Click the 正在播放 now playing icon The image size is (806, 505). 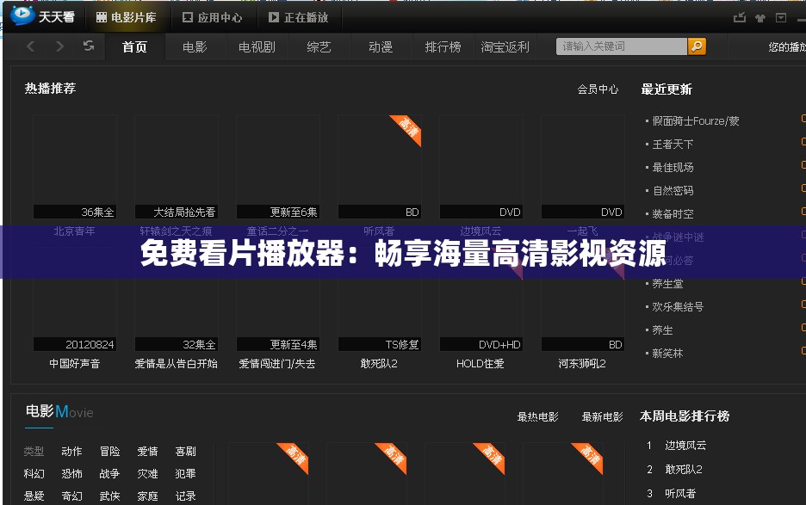pos(276,16)
